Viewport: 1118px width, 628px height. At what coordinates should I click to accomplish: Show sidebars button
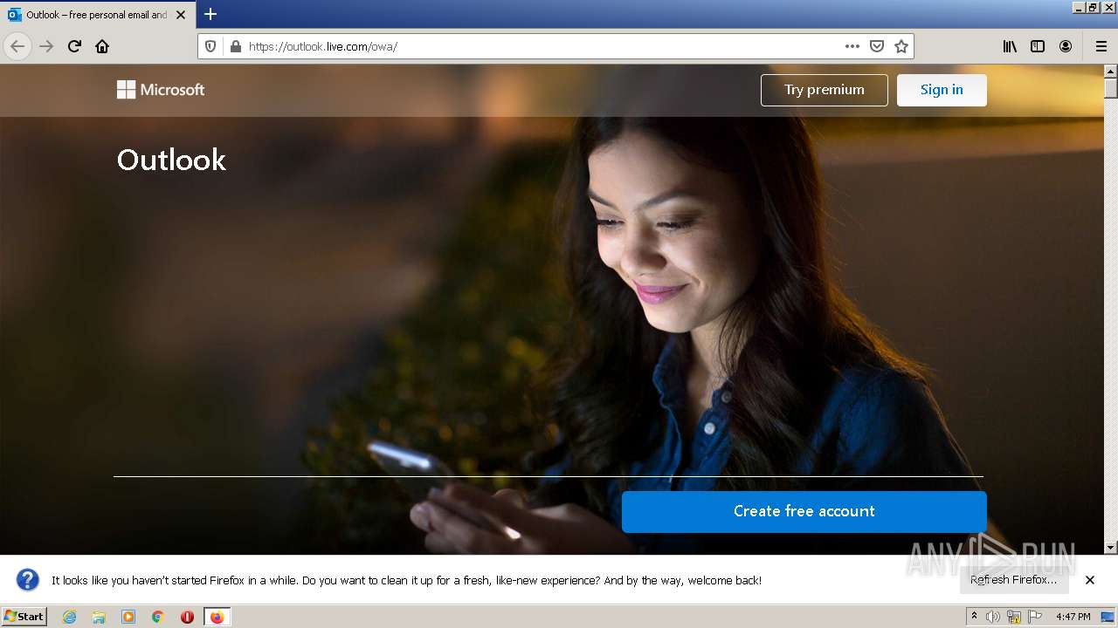click(1038, 46)
